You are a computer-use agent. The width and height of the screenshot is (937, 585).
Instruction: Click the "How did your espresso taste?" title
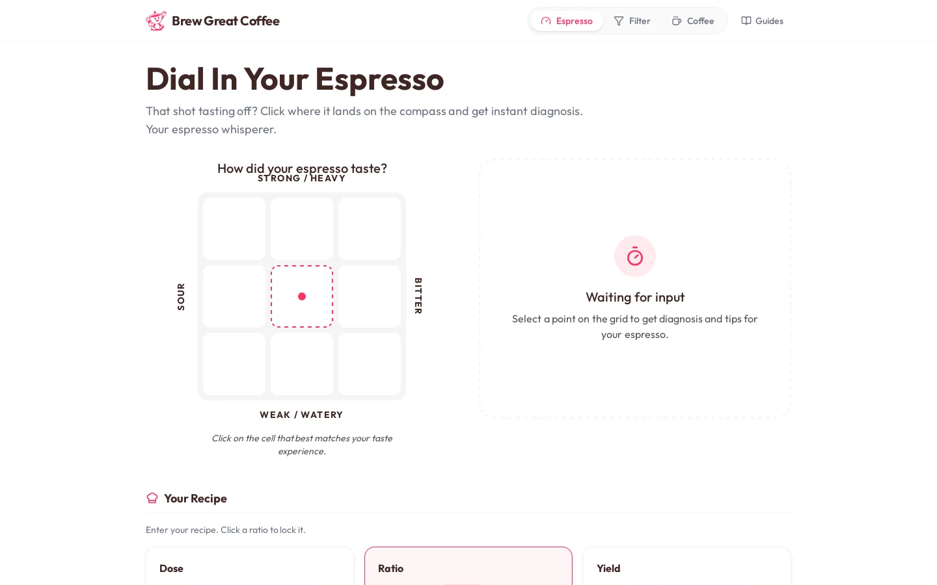(x=302, y=168)
